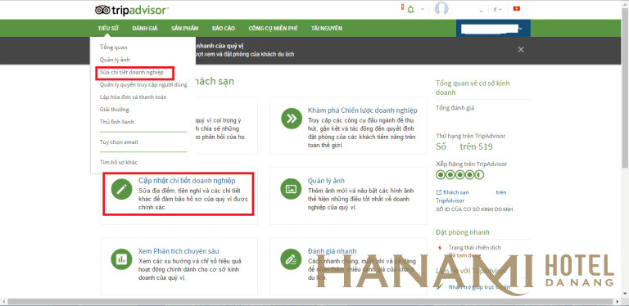This screenshot has height=306, width=629.
Task: Click the Đánh giá nhanh edit icon
Action: (x=292, y=260)
